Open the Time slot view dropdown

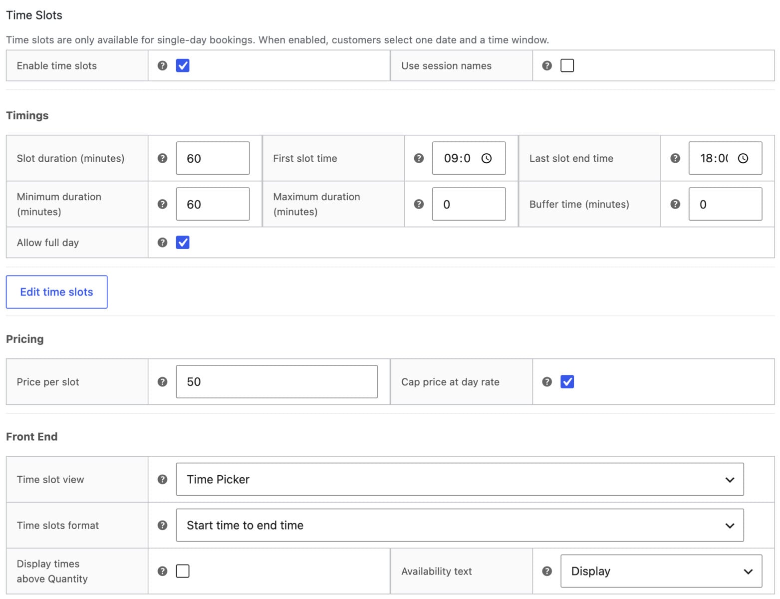coord(460,479)
